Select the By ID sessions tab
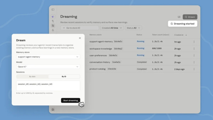Image resolution: width=213 pixels, height=120 pixels. click(x=64, y=76)
